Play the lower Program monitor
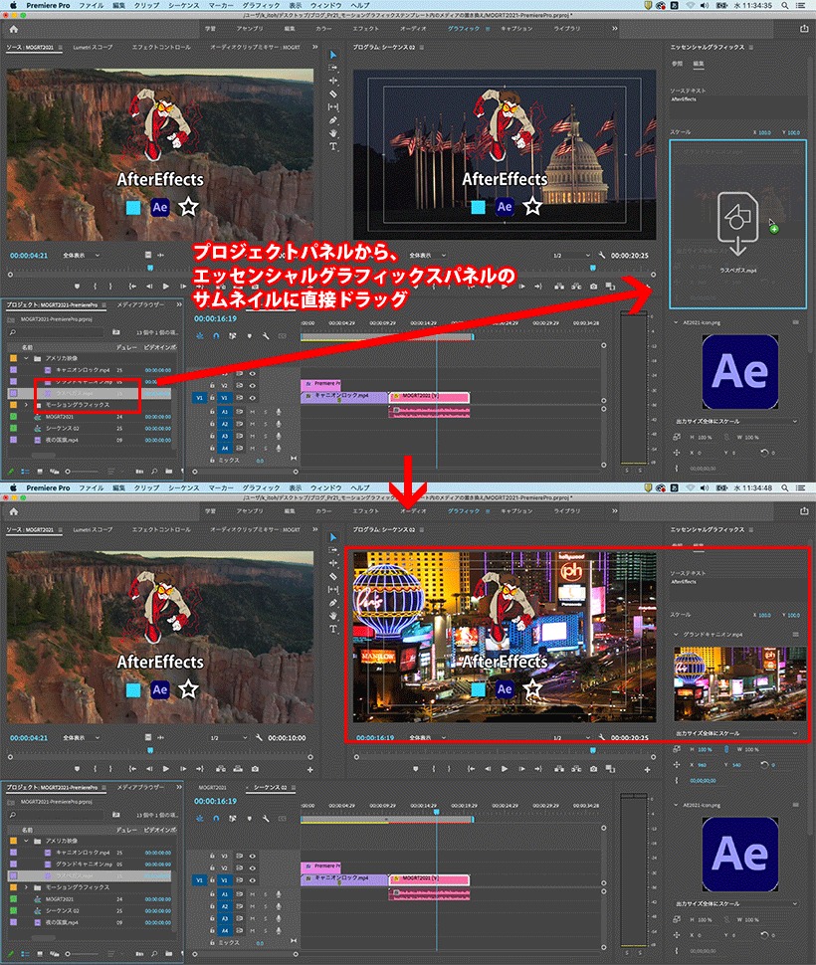 504,769
